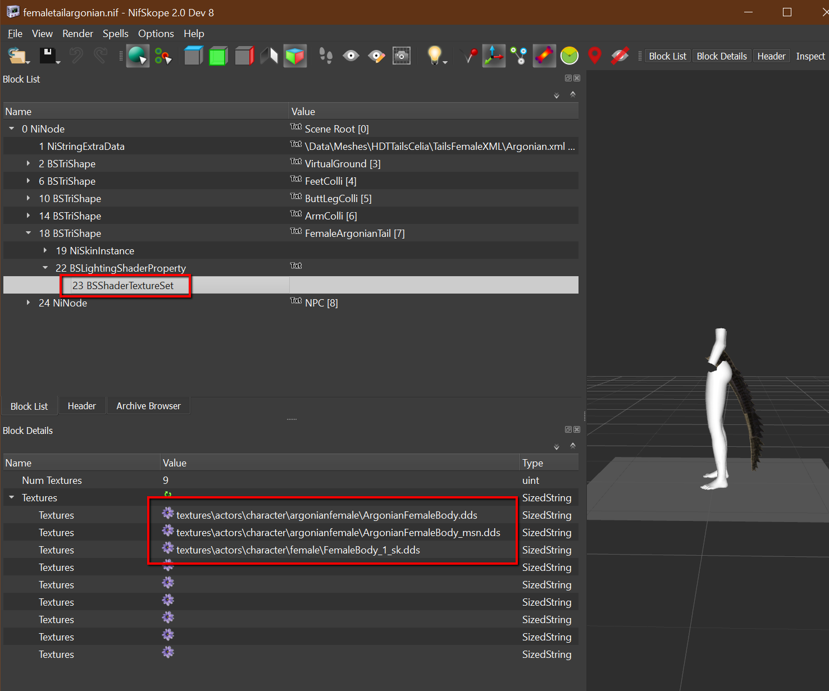Image resolution: width=829 pixels, height=691 pixels.
Task: Open the Archive Browser tab
Action: pyautogui.click(x=148, y=406)
